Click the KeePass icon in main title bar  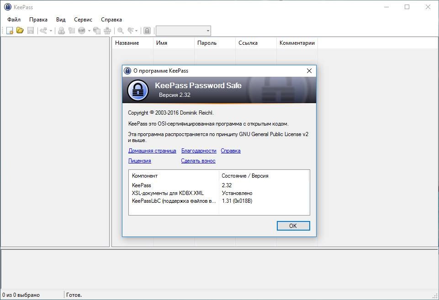click(x=8, y=7)
